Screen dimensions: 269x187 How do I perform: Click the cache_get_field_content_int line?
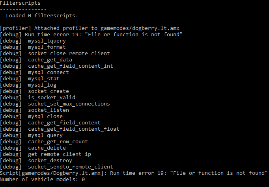(56, 66)
